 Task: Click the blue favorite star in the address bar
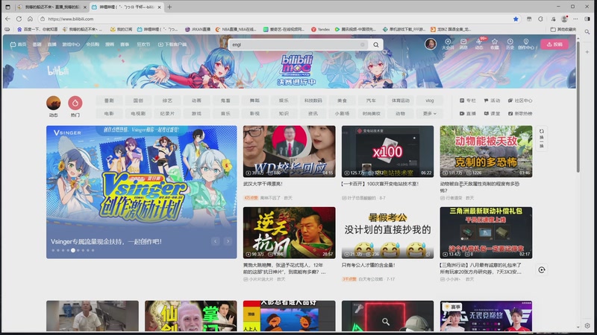516,19
